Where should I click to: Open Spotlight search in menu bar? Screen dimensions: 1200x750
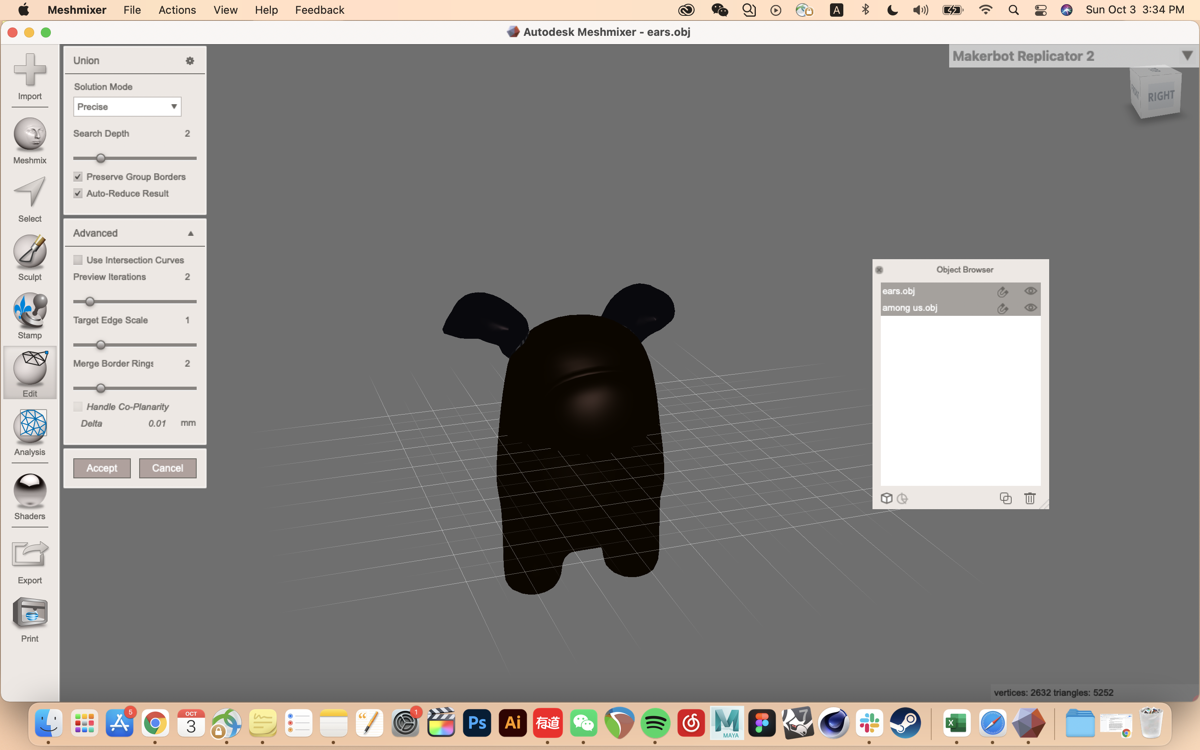pyautogui.click(x=1013, y=10)
